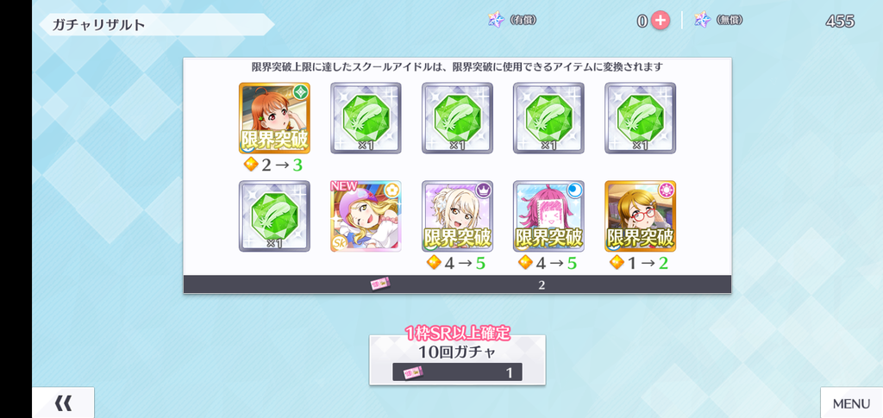Select the orange-haired girl limit break card
The height and width of the screenshot is (418, 883).
point(274,118)
